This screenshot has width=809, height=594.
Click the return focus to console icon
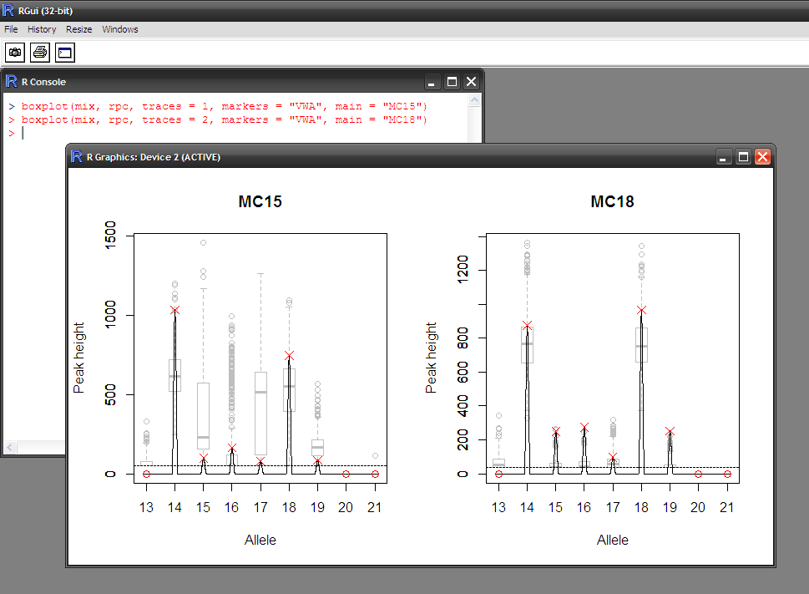[65, 53]
